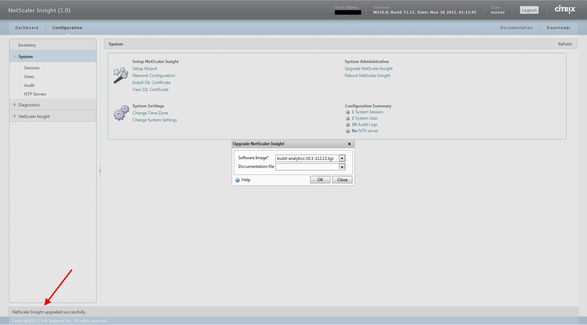Open the Network Configuration link
The image size is (587, 325).
(154, 76)
